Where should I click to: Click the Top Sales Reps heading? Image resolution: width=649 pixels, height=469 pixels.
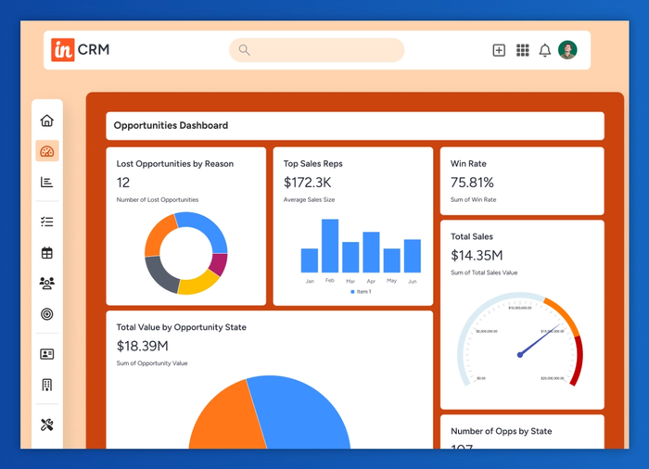(x=313, y=164)
